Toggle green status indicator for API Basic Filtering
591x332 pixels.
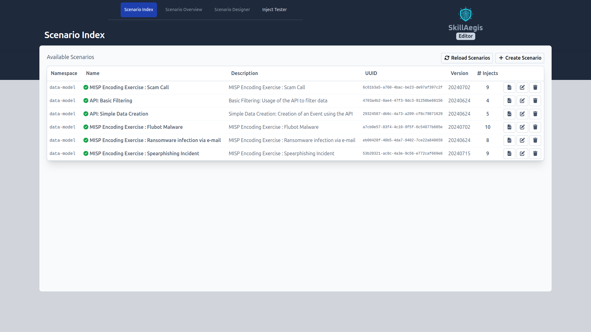point(85,101)
